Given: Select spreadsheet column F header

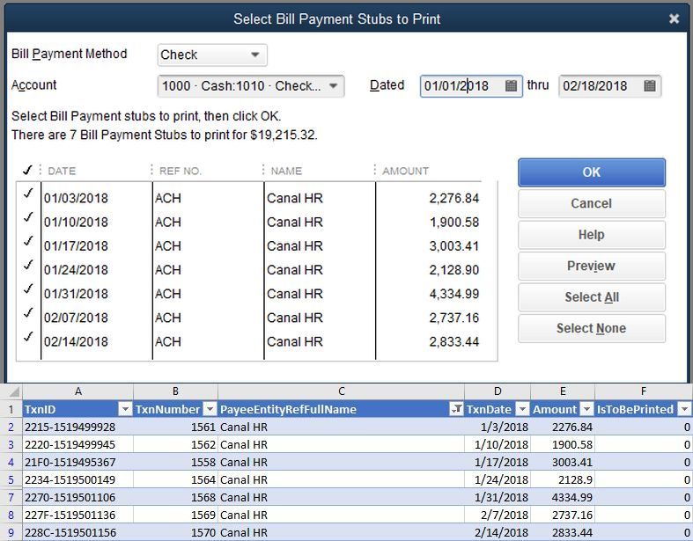Looking at the screenshot, I should (644, 391).
